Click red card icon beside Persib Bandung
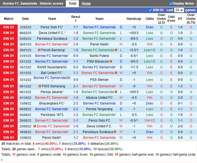Image resolution: width=197 pixels, height=163 pixels. click(39, 50)
